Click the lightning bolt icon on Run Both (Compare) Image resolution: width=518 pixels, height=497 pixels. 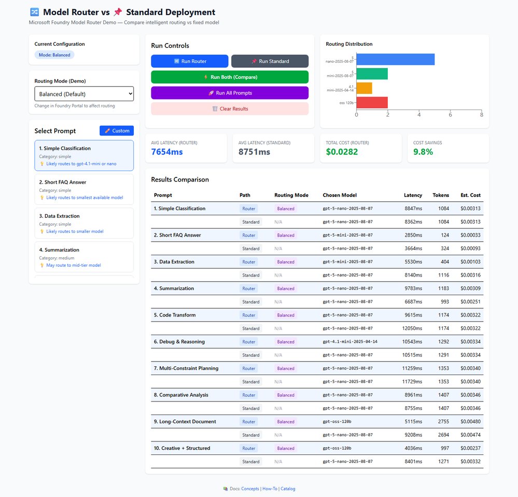(204, 77)
